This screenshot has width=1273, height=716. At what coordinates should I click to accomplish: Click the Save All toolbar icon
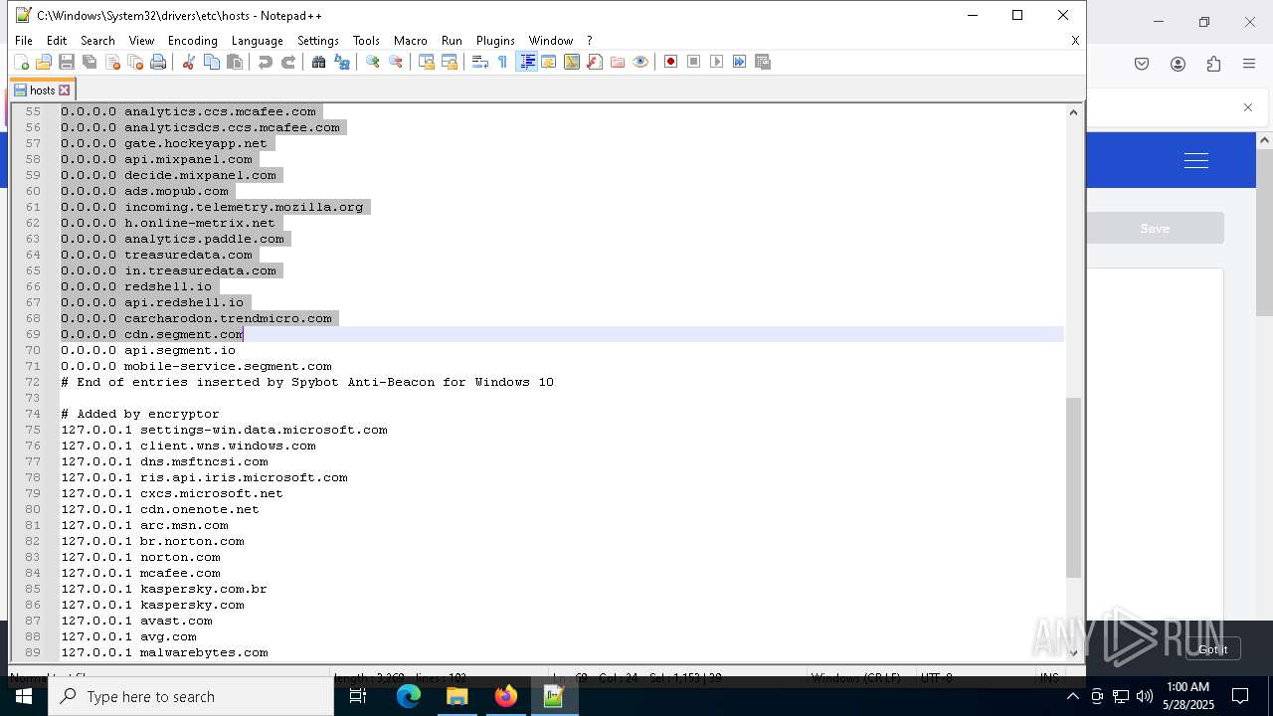tap(90, 62)
